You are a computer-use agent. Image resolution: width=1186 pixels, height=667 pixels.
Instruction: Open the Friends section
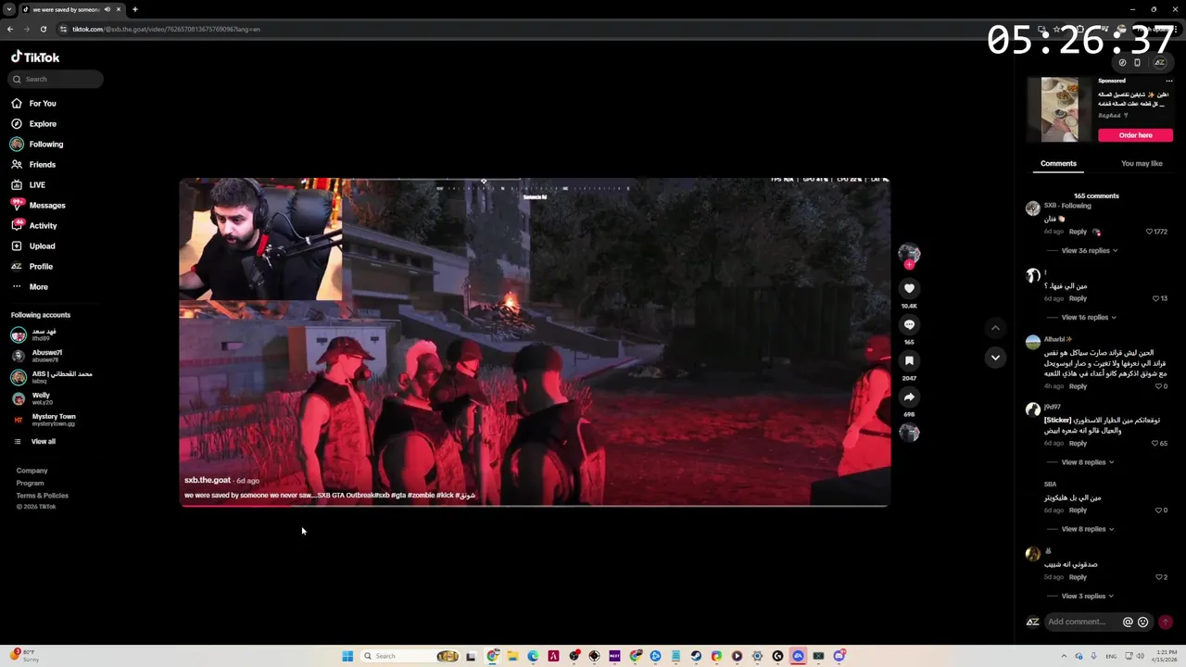click(34, 165)
